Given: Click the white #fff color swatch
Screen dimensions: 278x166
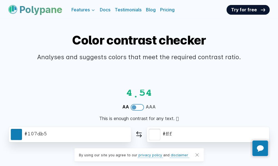Looking at the screenshot, I should (155, 134).
